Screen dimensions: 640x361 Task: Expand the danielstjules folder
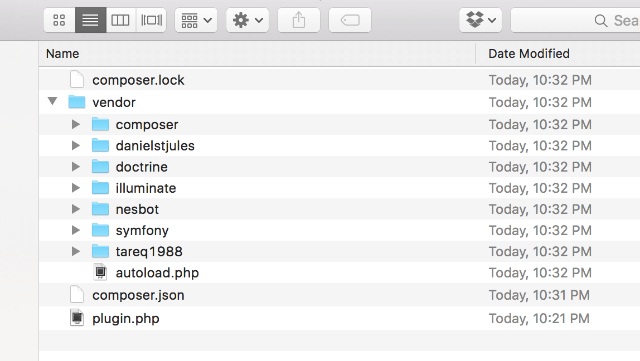[x=76, y=145]
